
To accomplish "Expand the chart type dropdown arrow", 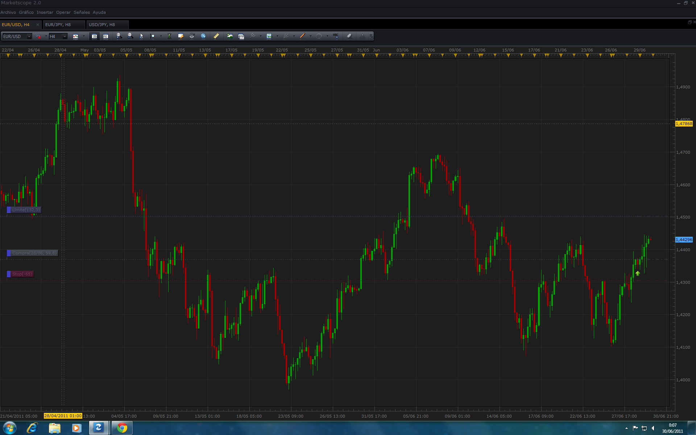I will [x=84, y=36].
